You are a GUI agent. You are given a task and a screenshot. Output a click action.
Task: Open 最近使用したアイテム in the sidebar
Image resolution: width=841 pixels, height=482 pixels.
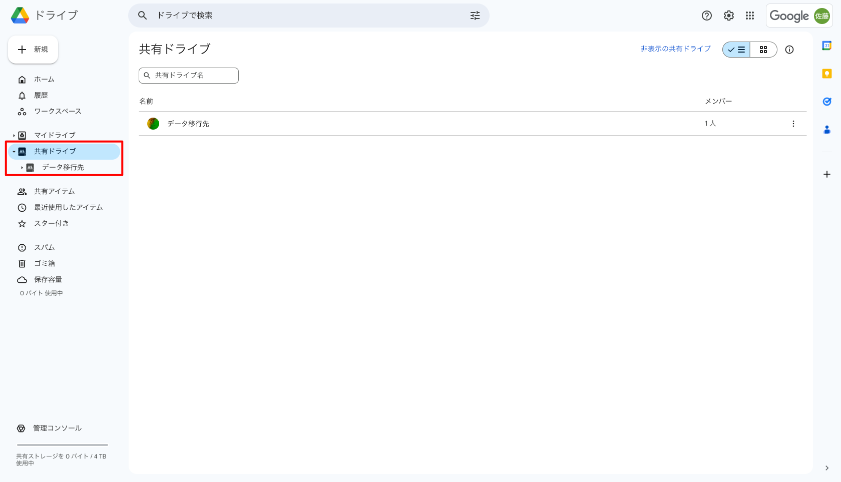pos(64,208)
